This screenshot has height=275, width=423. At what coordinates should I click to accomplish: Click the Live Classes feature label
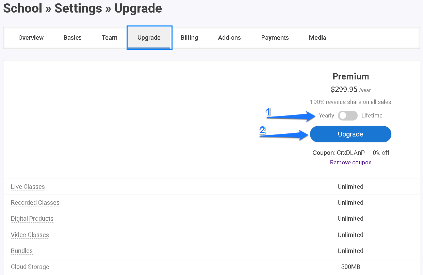click(28, 187)
